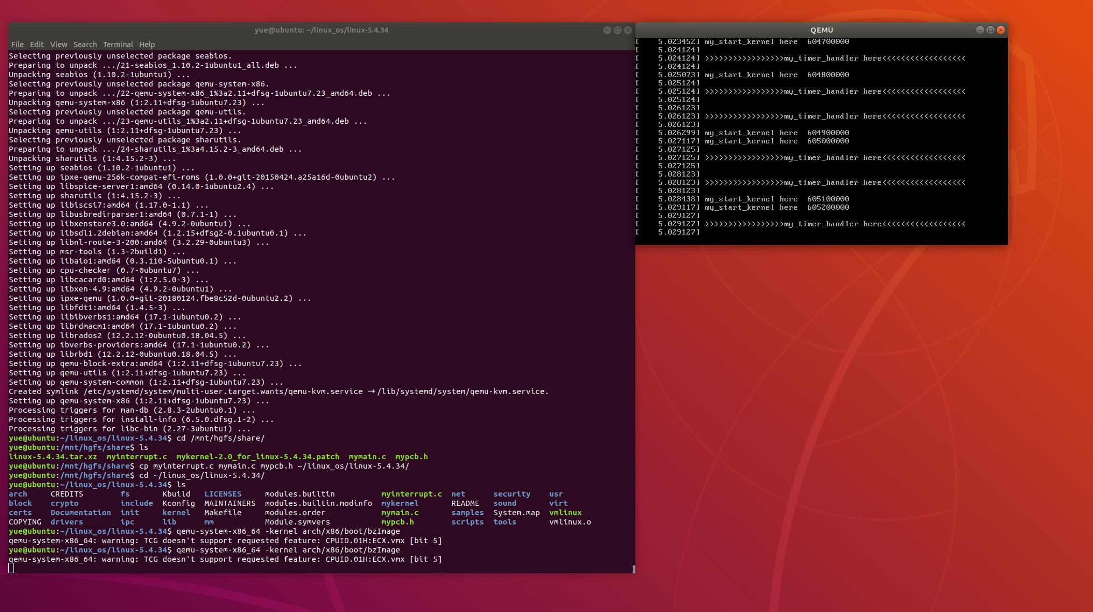Minimize the terminal window
The height and width of the screenshot is (612, 1093).
click(607, 30)
